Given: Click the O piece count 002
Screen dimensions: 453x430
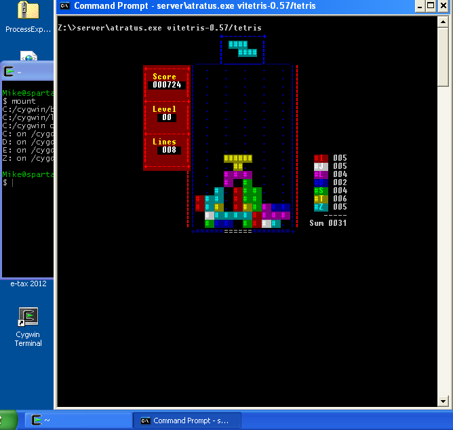Looking at the screenshot, I should pos(340,182).
